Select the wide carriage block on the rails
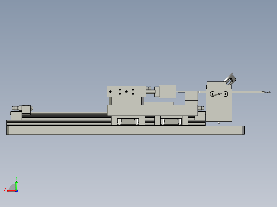Image resolution: width=277 pixels, height=207 pixels. click(152, 110)
